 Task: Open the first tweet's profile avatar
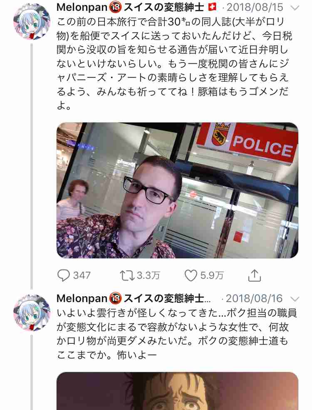click(32, 21)
